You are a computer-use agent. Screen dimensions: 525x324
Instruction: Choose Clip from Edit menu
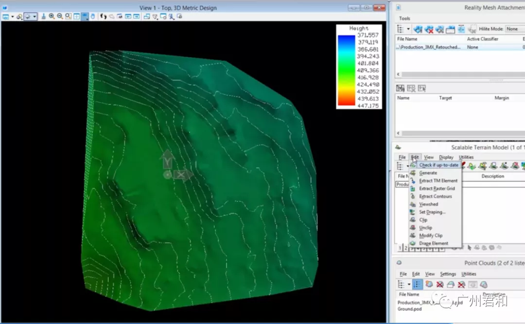click(435, 220)
